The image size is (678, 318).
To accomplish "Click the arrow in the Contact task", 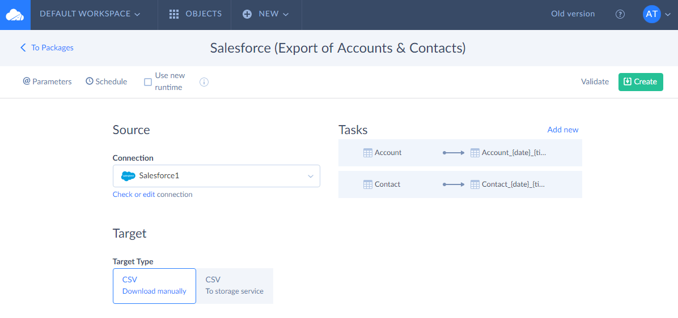I will coord(453,184).
